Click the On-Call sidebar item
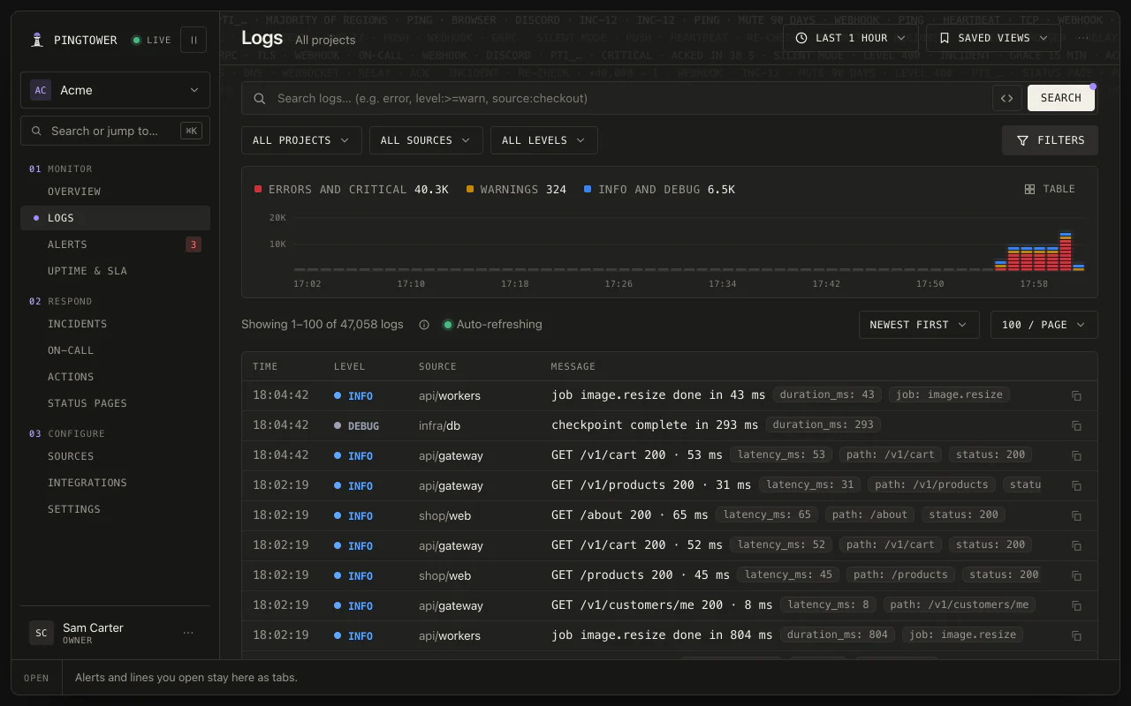The image size is (1131, 706). (x=115, y=350)
